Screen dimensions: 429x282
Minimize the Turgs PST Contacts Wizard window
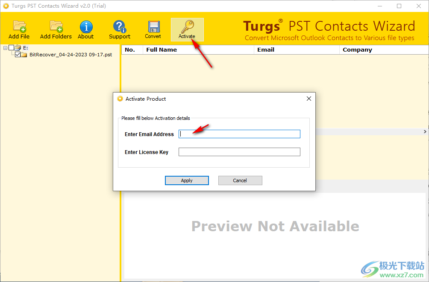pyautogui.click(x=380, y=6)
